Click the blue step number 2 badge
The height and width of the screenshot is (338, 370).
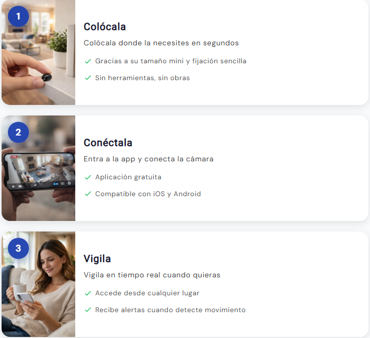tap(18, 132)
